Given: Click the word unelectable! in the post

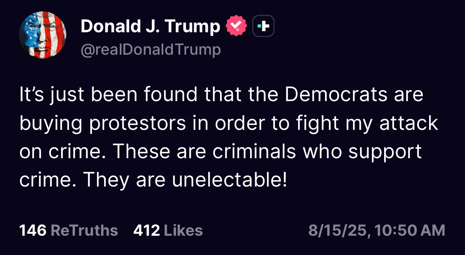Looking at the screenshot, I should click(230, 180).
